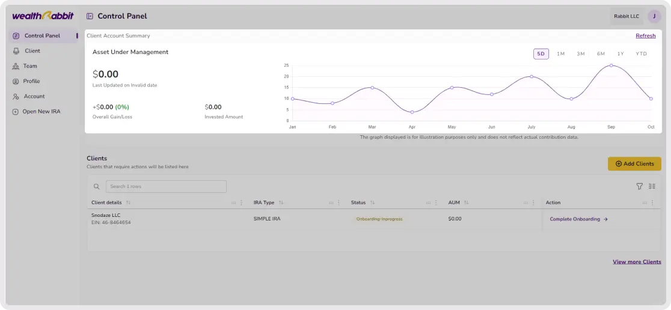
Task: Go to the Team section
Action: click(x=30, y=66)
